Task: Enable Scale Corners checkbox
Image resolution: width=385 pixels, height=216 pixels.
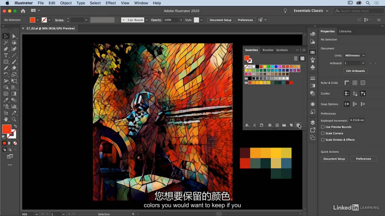Action: (323, 133)
